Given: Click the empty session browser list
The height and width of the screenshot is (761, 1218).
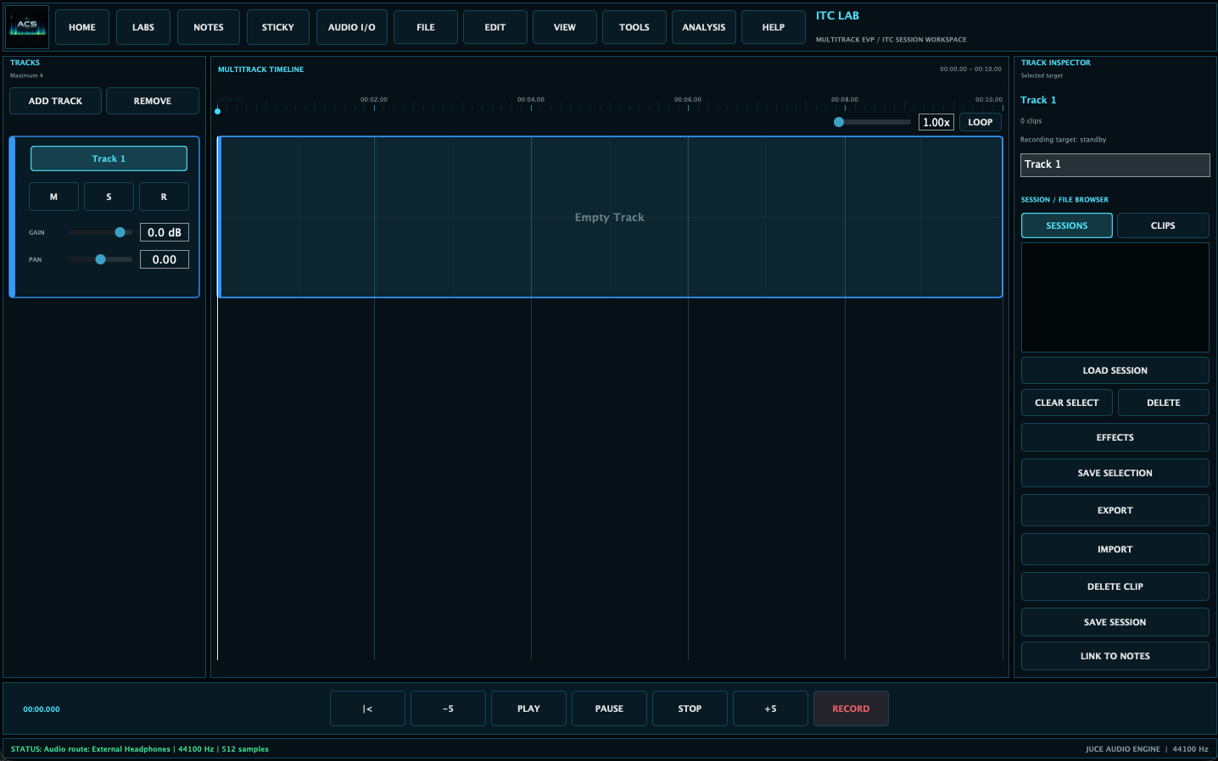Looking at the screenshot, I should 1115,297.
